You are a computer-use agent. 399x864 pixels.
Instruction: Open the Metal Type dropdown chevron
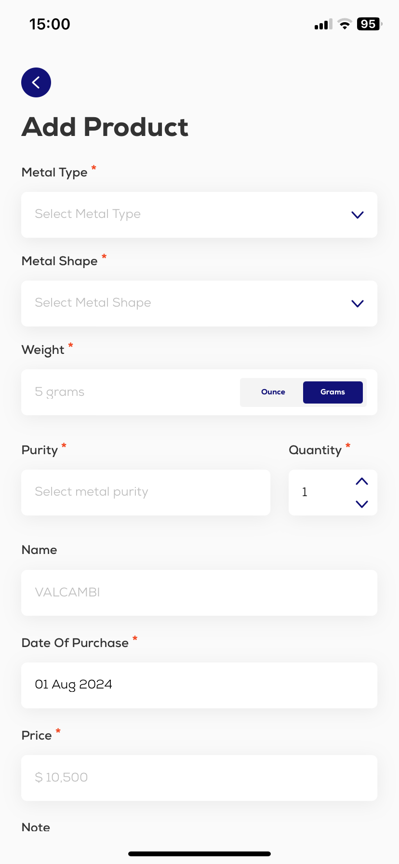[357, 215]
